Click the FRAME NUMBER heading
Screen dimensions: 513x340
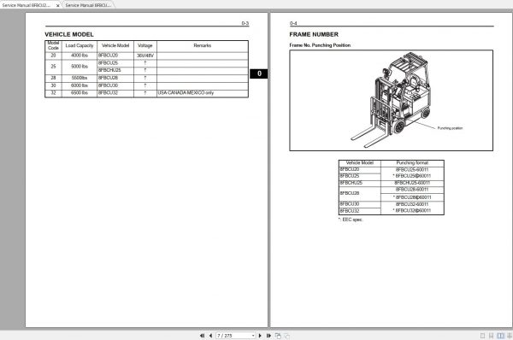314,34
